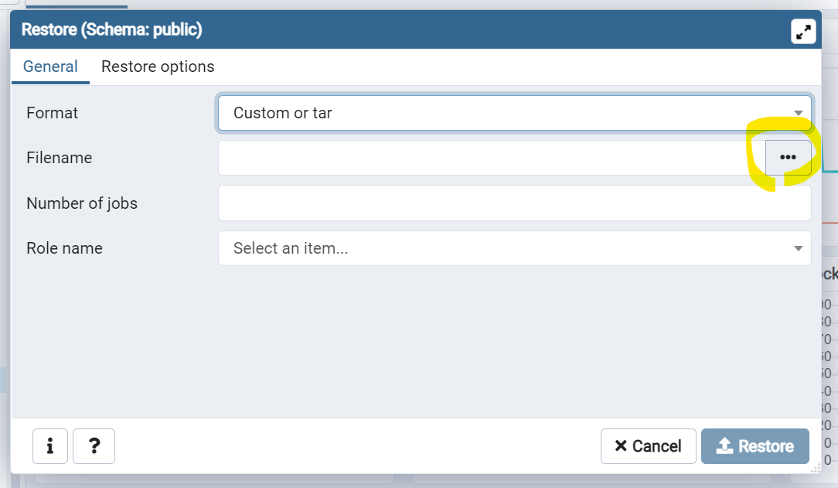This screenshot has height=488, width=838.
Task: Cancel the restore dialog
Action: (x=648, y=446)
